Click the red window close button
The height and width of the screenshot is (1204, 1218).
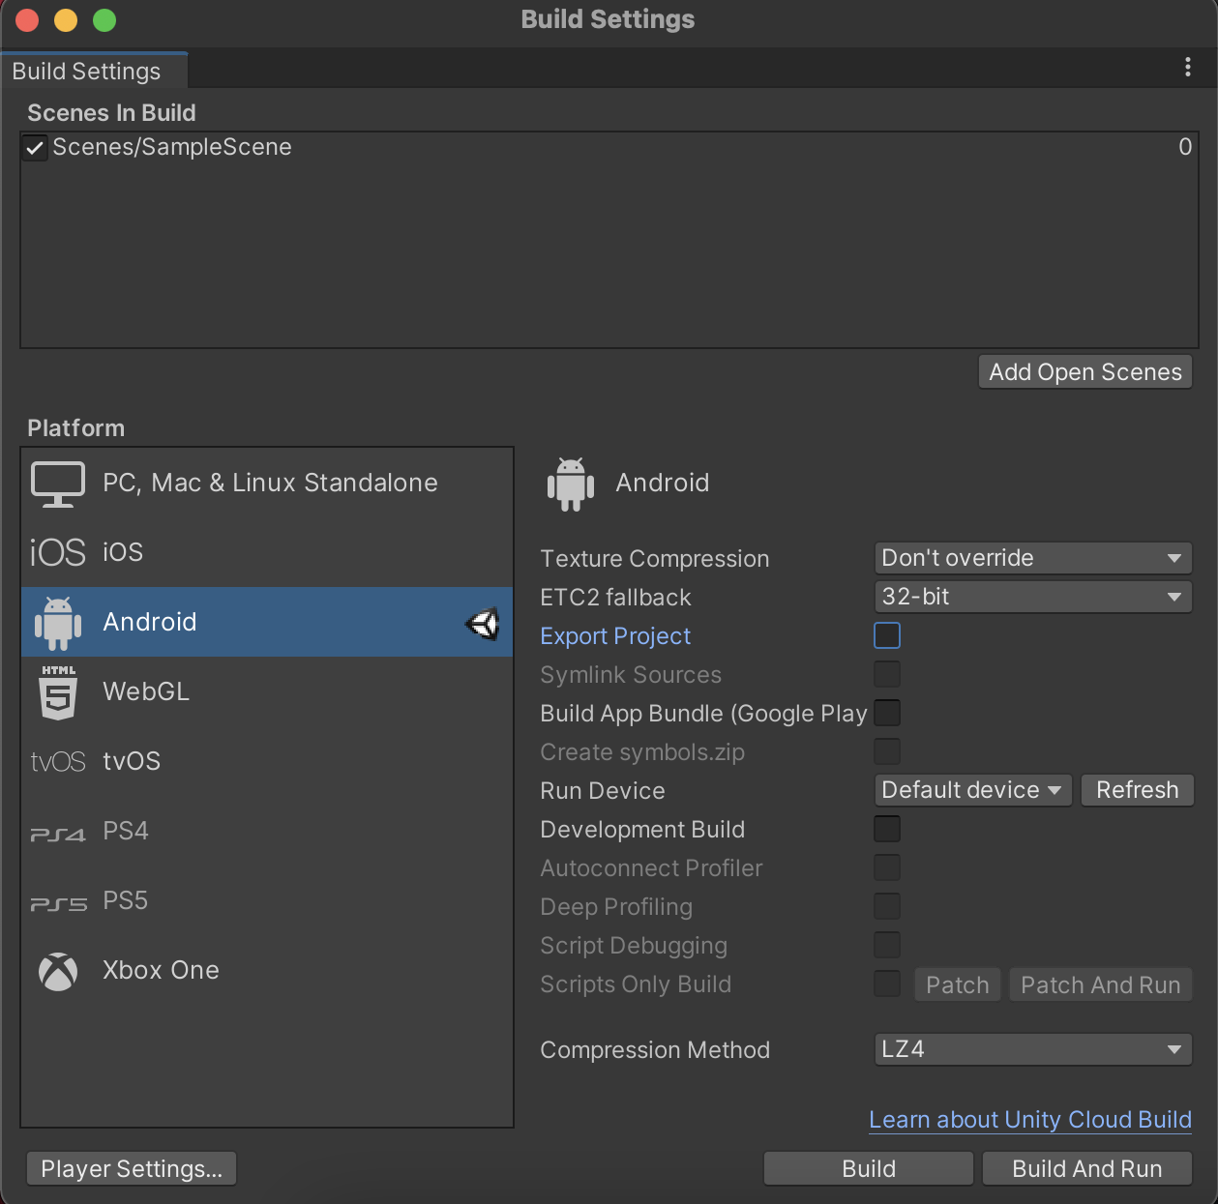pyautogui.click(x=27, y=20)
